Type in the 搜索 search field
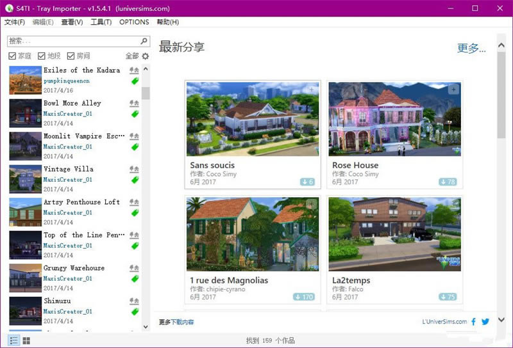 tap(71, 41)
